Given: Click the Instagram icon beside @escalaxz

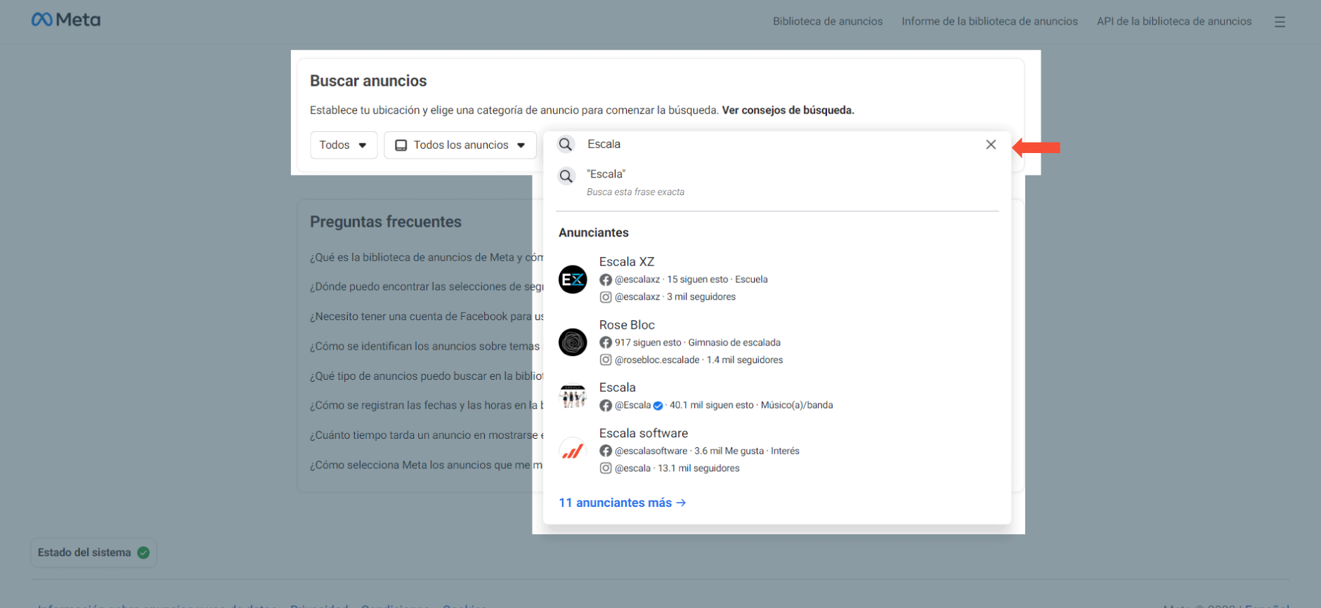Looking at the screenshot, I should (x=606, y=297).
